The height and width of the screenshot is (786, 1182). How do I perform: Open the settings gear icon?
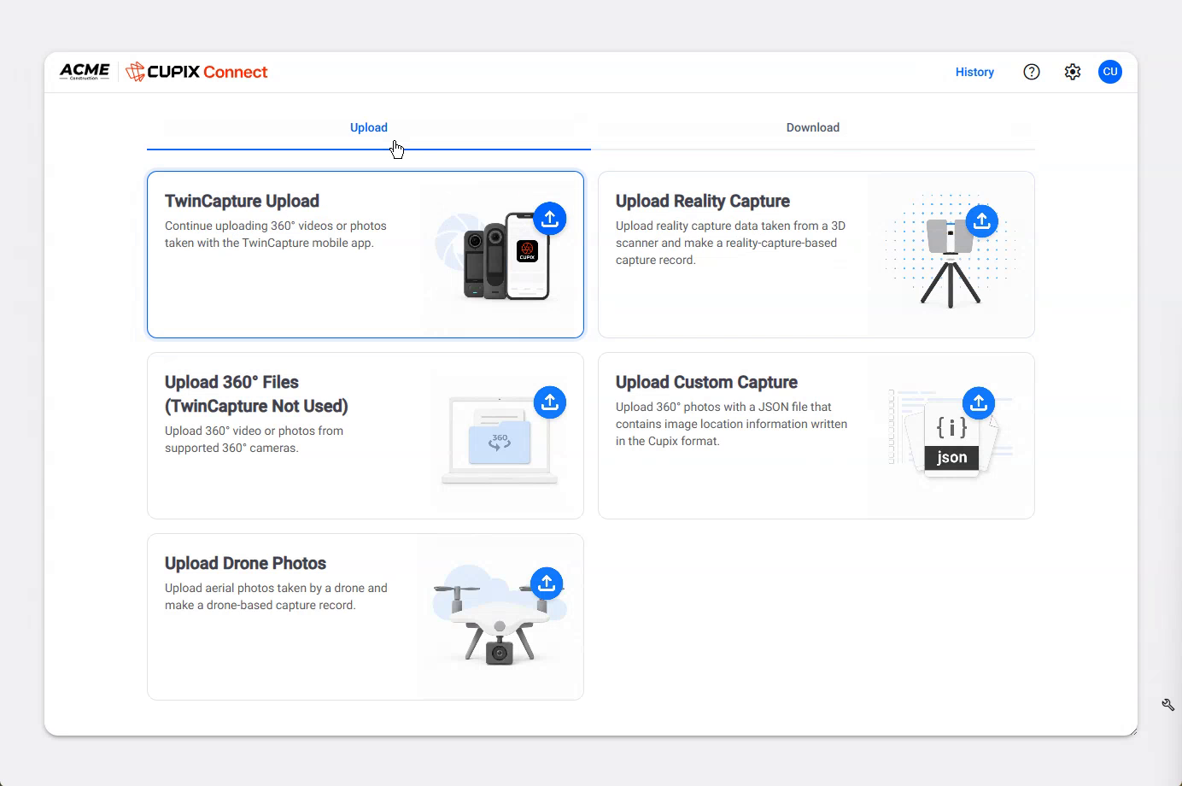tap(1073, 72)
